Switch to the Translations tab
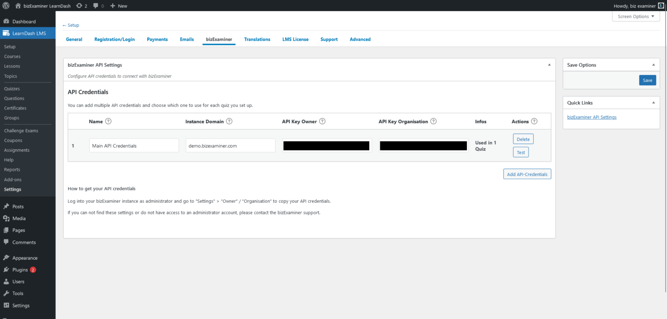 [x=257, y=39]
